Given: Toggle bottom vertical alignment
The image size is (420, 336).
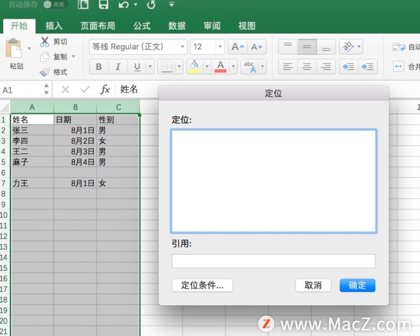Looking at the screenshot, I should click(x=326, y=47).
